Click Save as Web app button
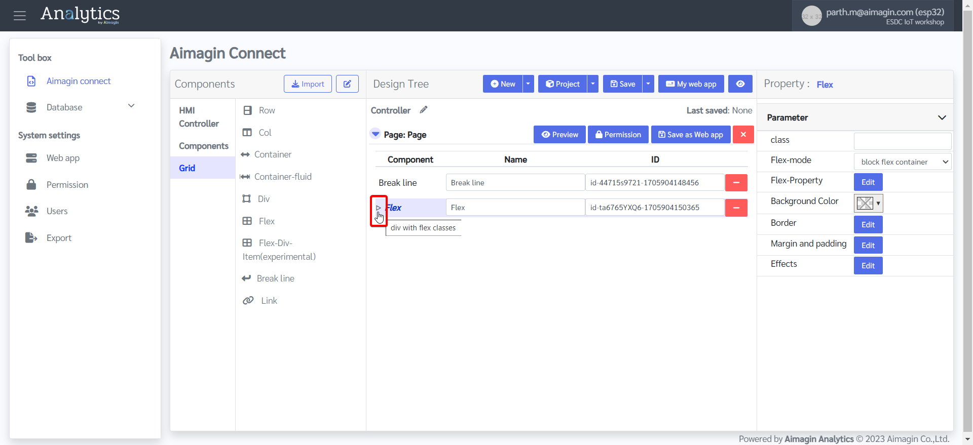 click(691, 135)
